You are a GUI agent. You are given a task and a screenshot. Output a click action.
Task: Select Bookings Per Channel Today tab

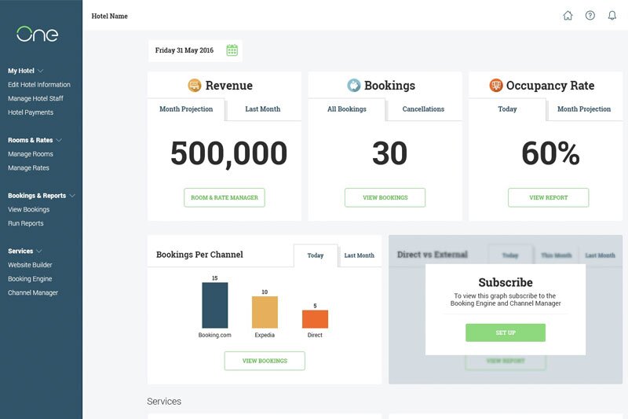pos(316,255)
